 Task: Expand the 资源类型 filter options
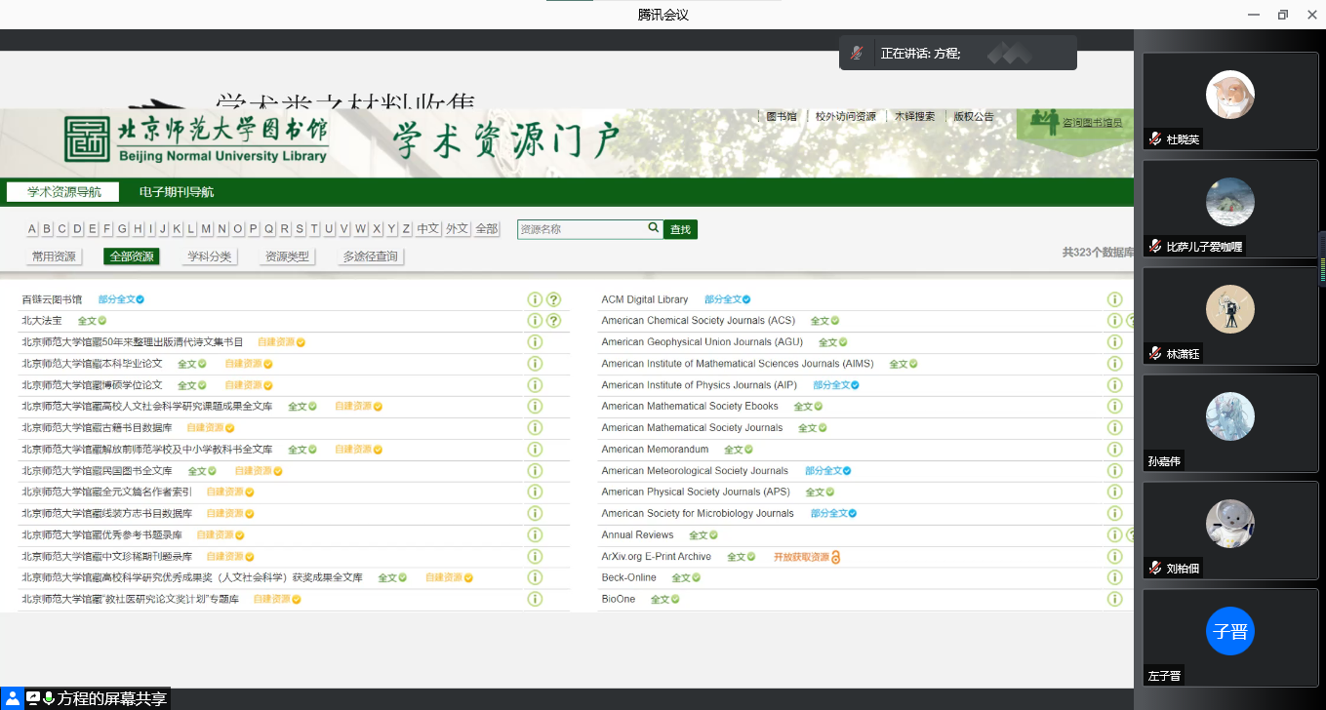pyautogui.click(x=287, y=256)
